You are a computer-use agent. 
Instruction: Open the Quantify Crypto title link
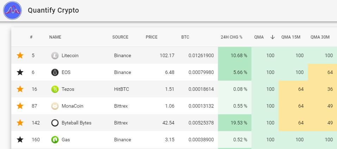click(x=53, y=10)
